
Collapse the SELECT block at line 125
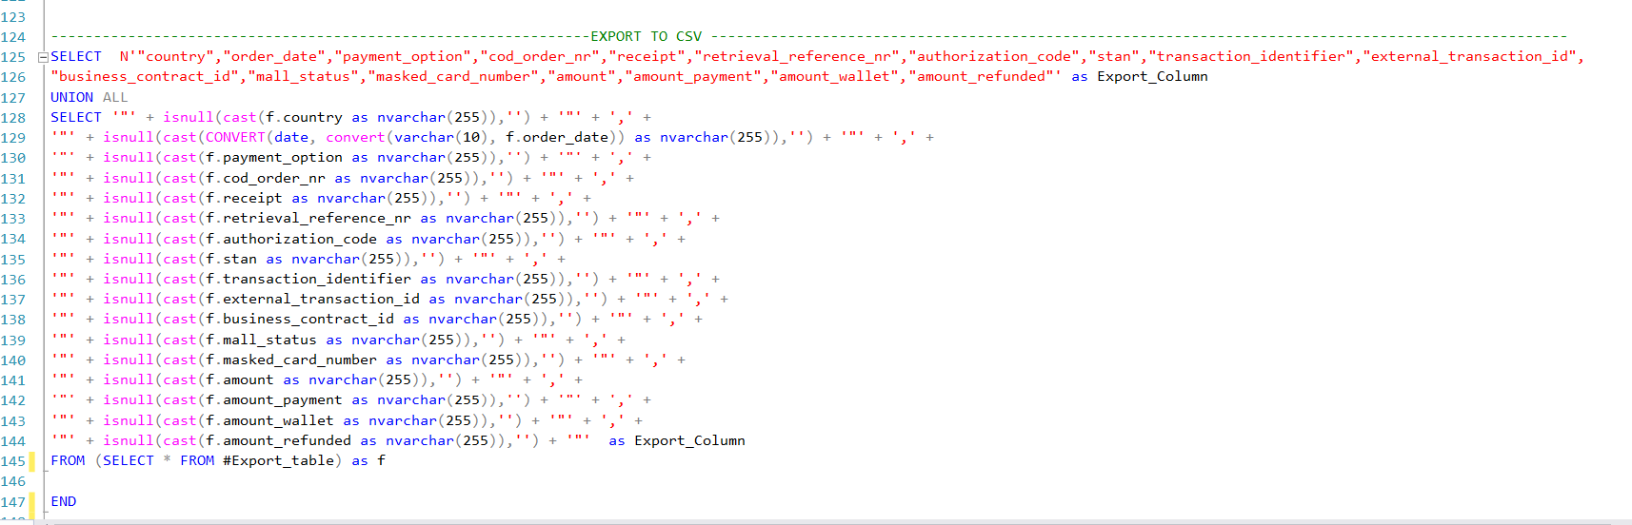click(42, 57)
